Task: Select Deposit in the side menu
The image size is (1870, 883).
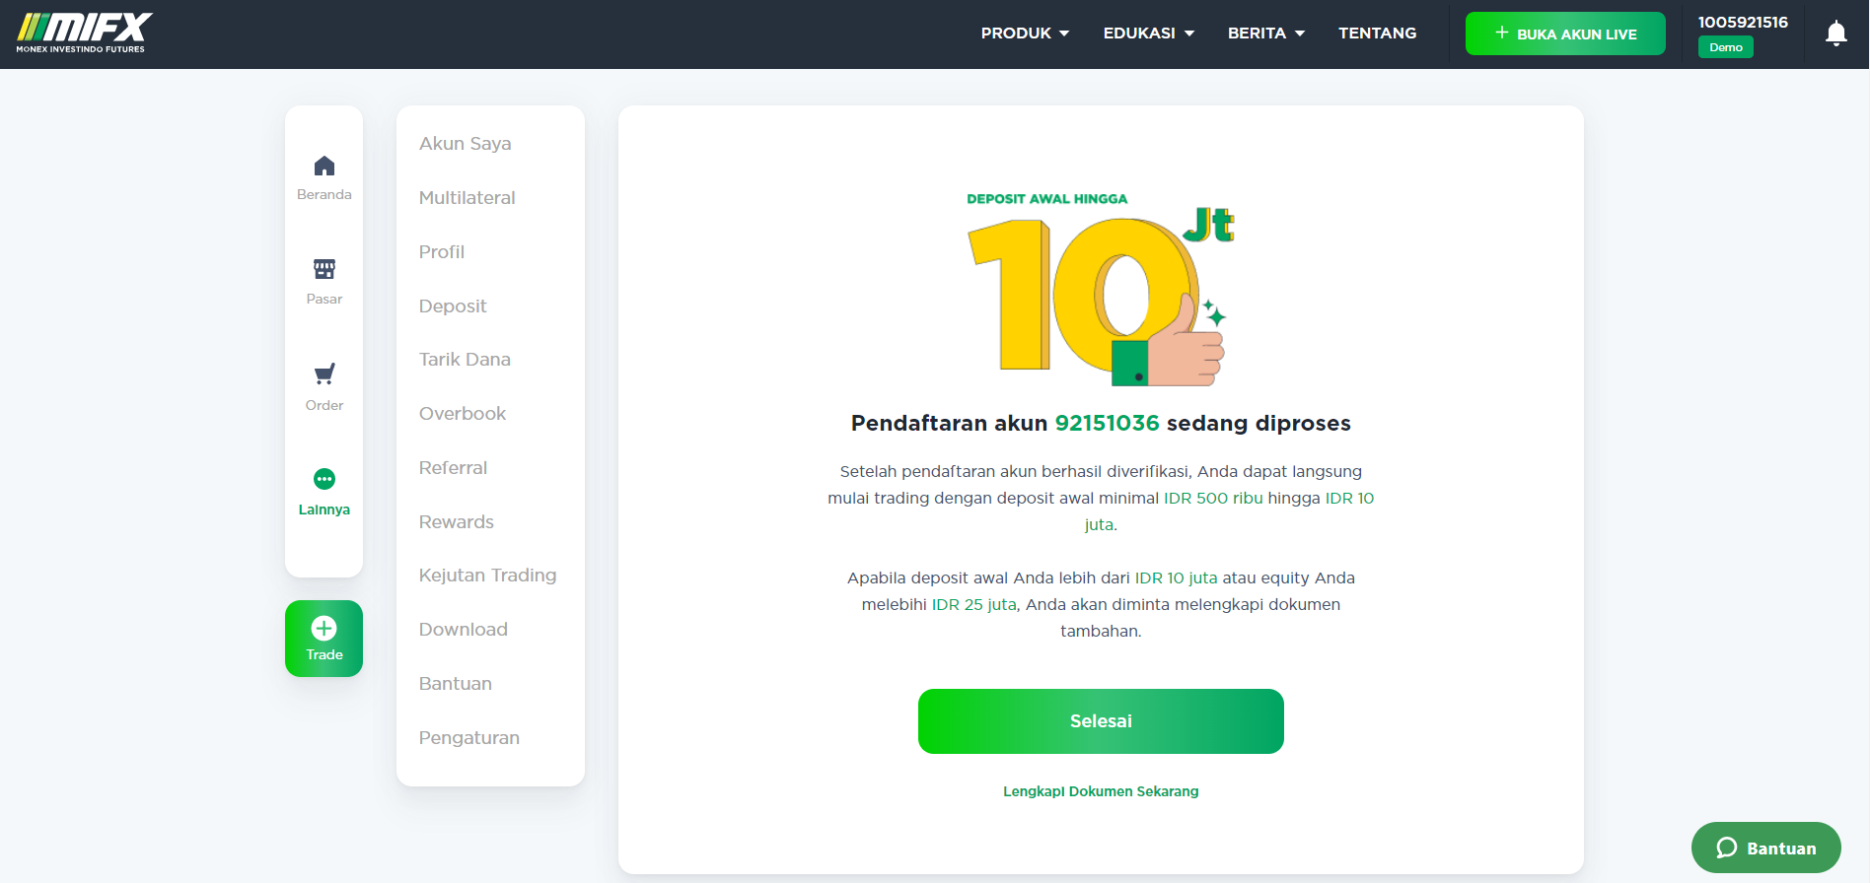Action: click(453, 306)
